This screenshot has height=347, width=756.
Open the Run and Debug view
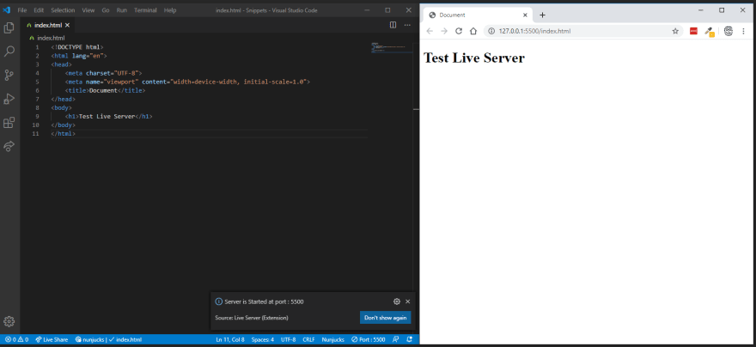pos(9,99)
